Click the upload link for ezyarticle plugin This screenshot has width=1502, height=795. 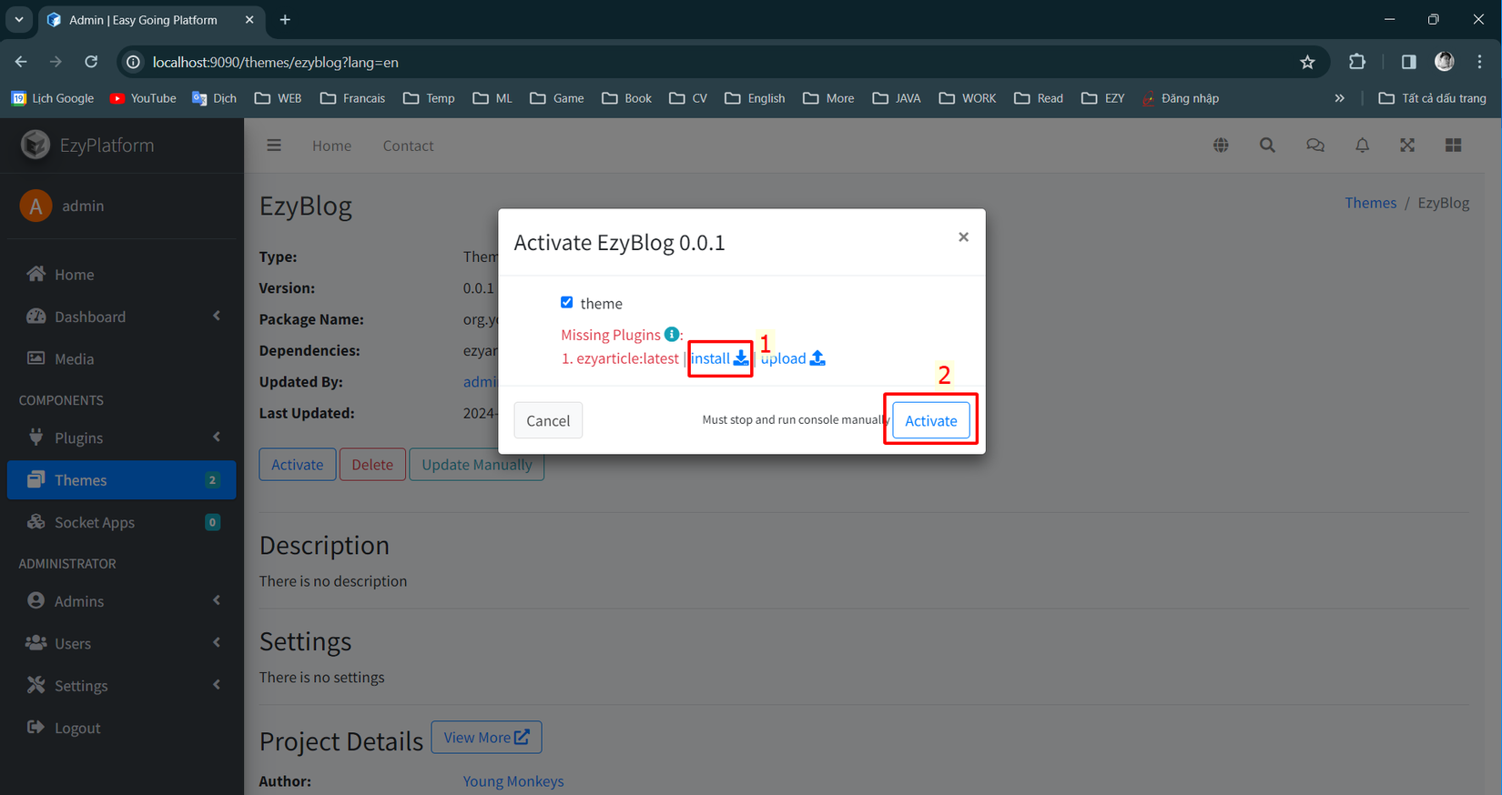coord(793,358)
